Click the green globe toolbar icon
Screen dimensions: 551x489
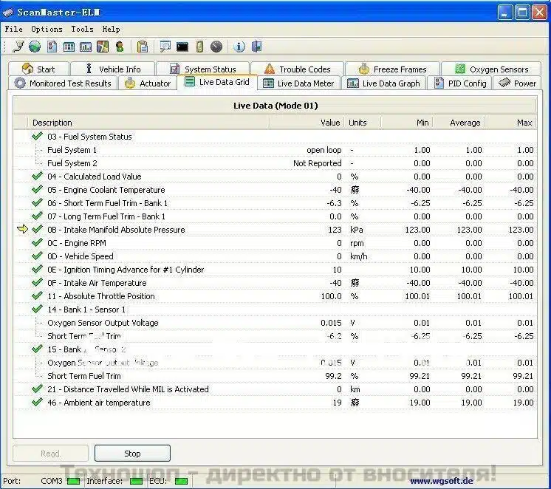click(x=35, y=47)
